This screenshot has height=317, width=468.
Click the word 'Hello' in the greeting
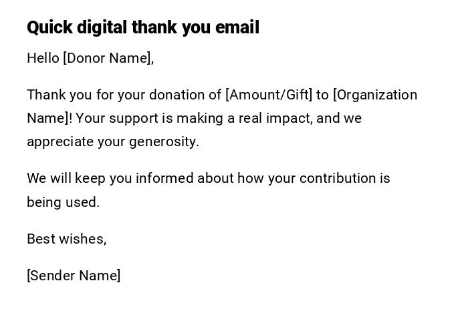tap(43, 58)
